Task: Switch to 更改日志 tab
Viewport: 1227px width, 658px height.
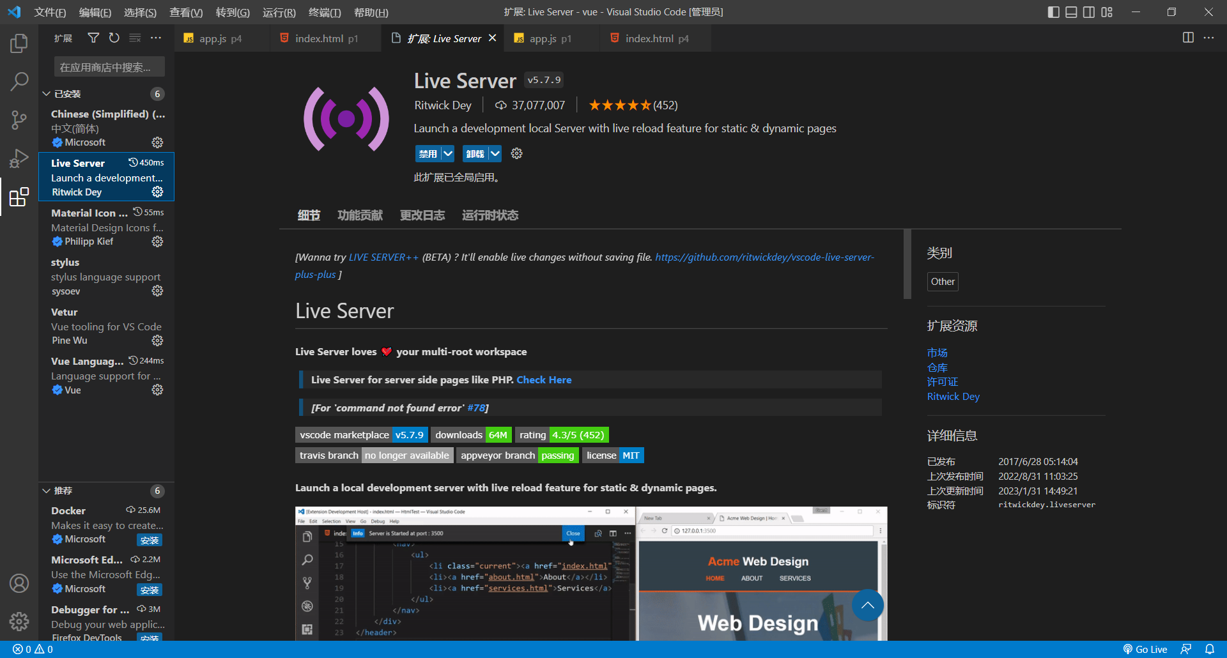Action: coord(422,215)
